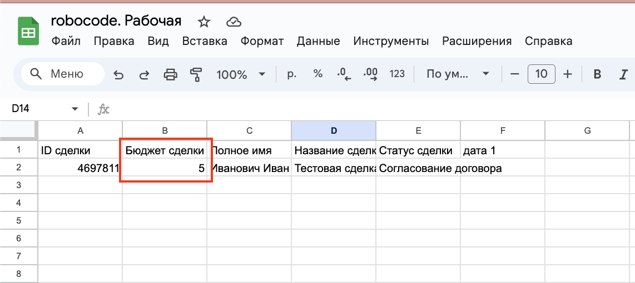Open the Расширения menu

(477, 41)
